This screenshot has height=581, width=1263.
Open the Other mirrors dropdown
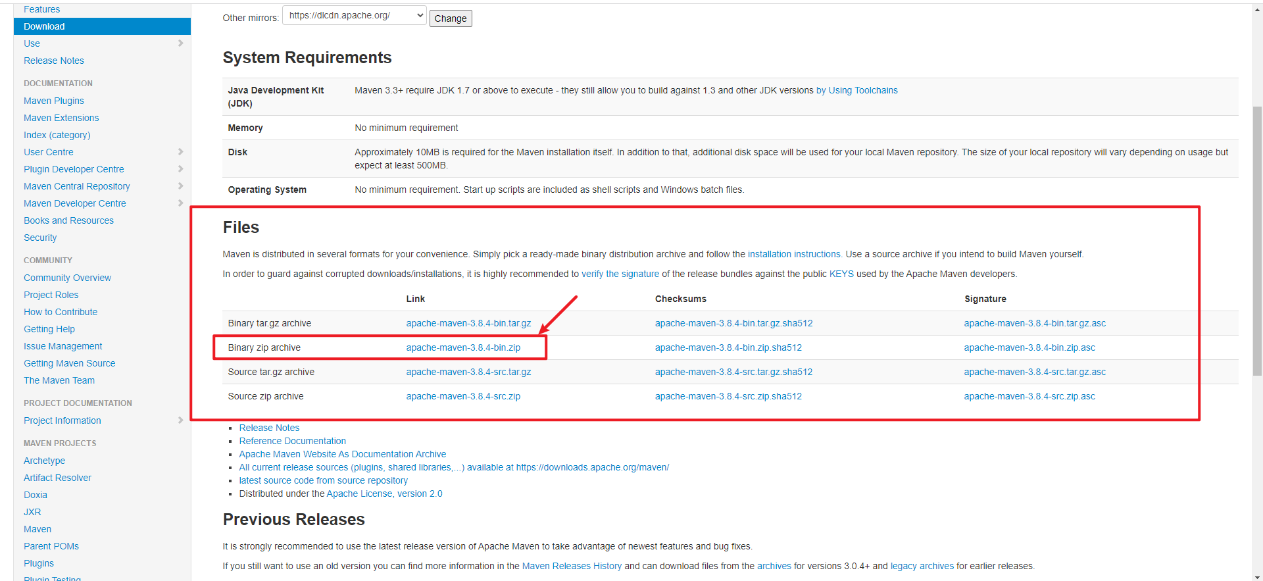355,16
